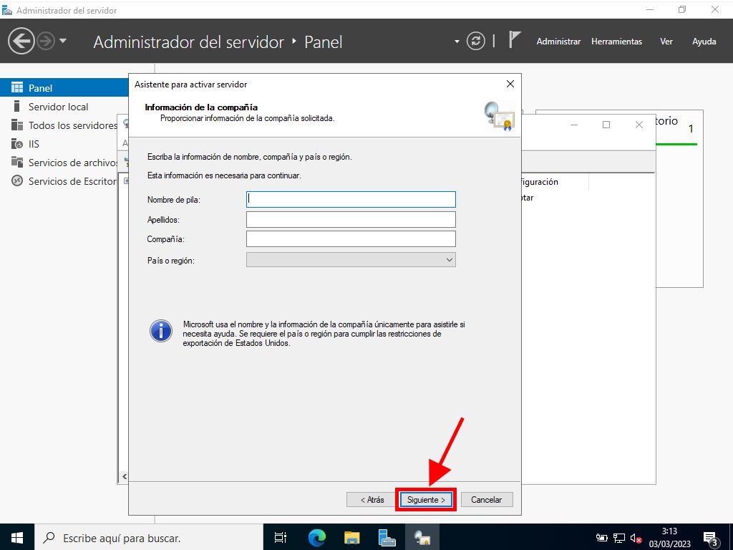Select IIS in the sidebar
The width and height of the screenshot is (733, 550).
coord(34,144)
